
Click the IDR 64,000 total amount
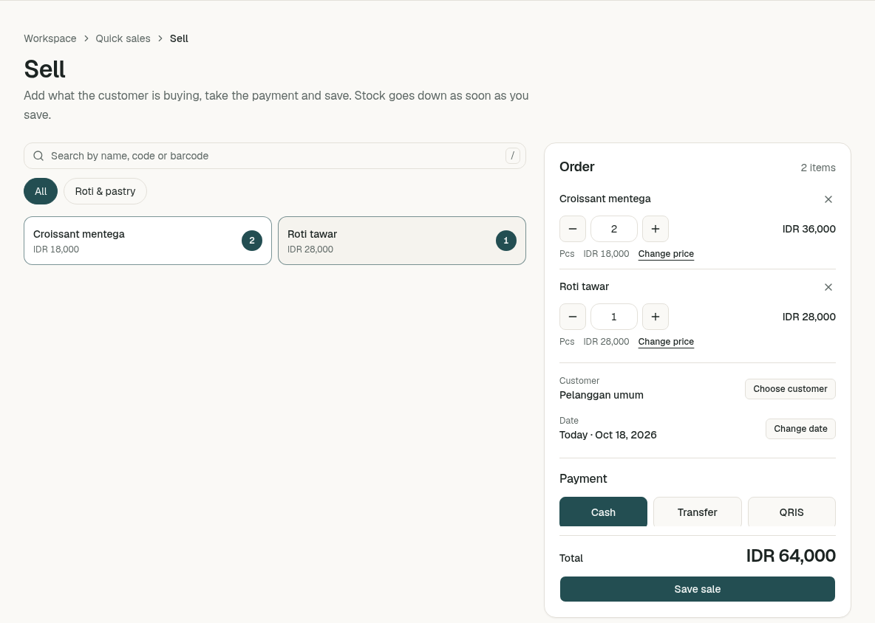[791, 556]
